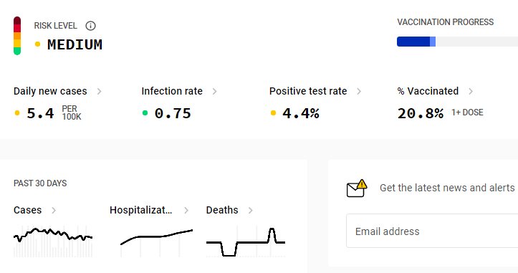Screen dimensions: 518x273
Task: Click the yellow Positive test rate dot
Action: (273, 113)
